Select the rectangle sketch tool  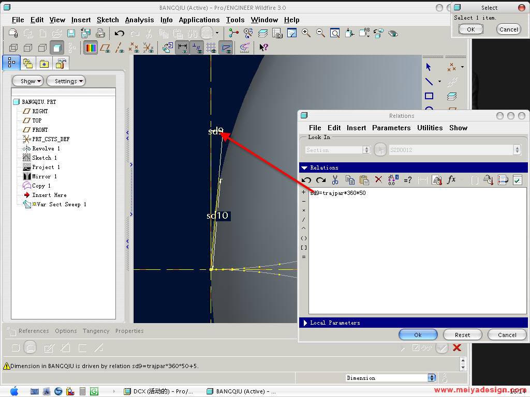(x=429, y=96)
